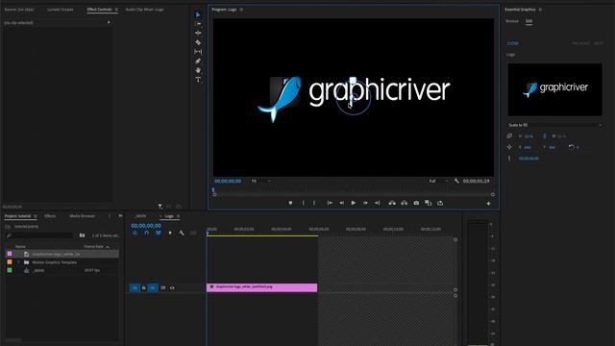Select the Slip tool
Viewport: 615px width, 346px height.
point(198,51)
